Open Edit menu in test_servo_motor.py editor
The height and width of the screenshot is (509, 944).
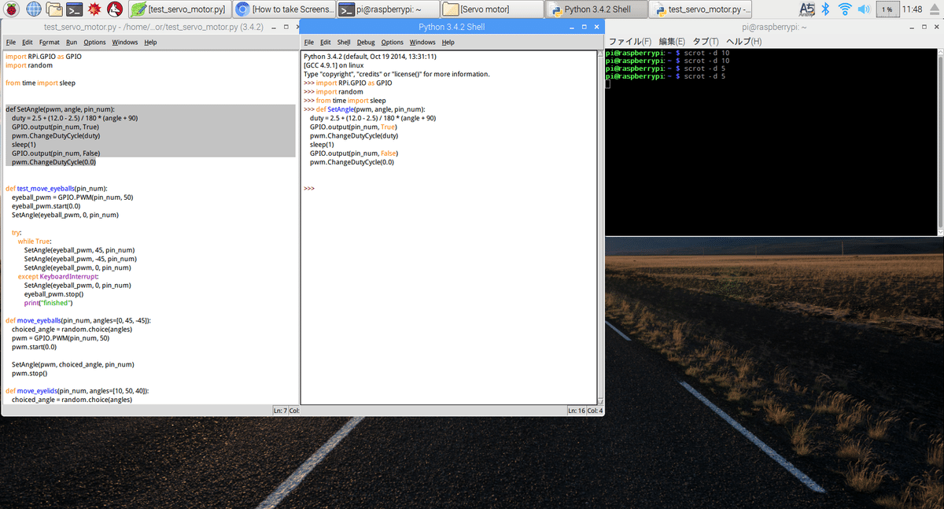coord(28,42)
